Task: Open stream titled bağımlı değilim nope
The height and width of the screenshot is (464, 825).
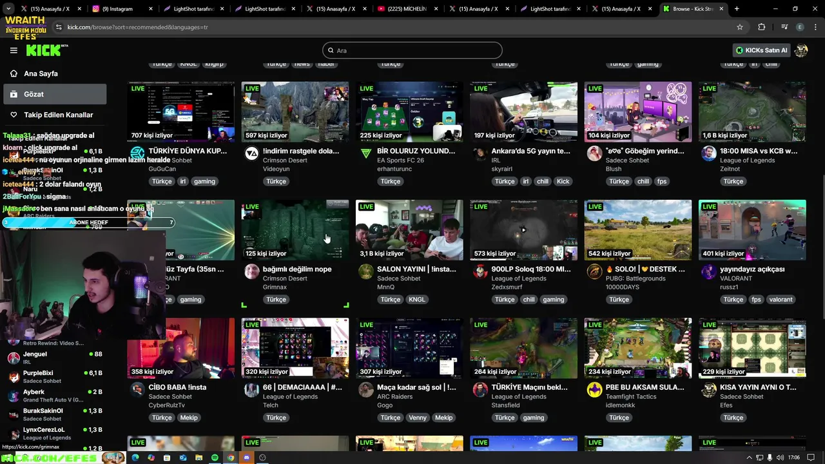Action: (297, 269)
